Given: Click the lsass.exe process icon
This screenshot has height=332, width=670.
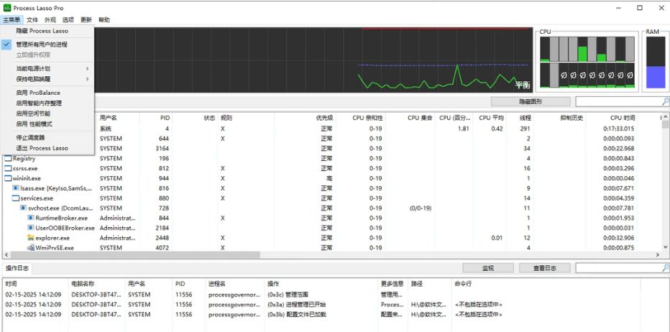Looking at the screenshot, I should 16,188.
